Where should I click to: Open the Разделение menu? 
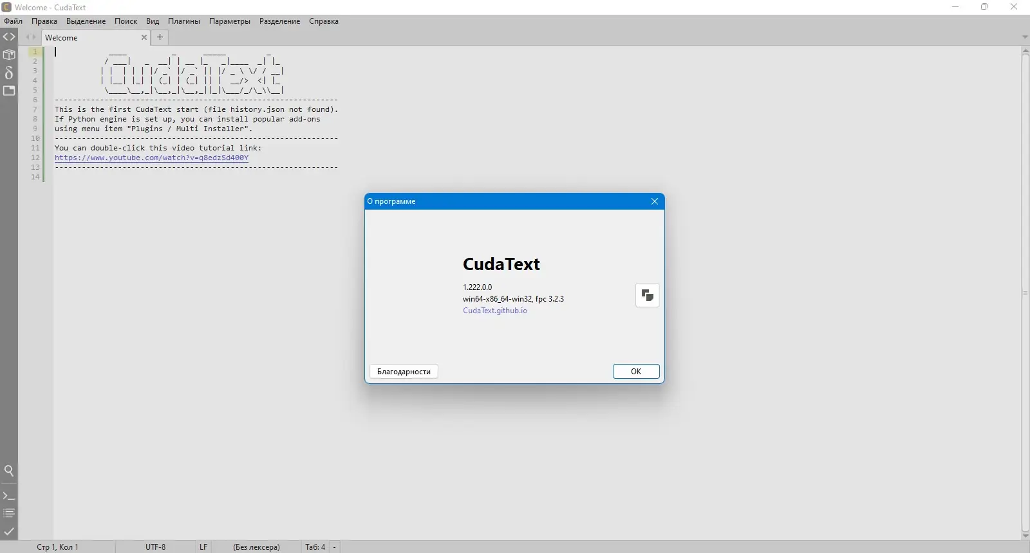(279, 21)
